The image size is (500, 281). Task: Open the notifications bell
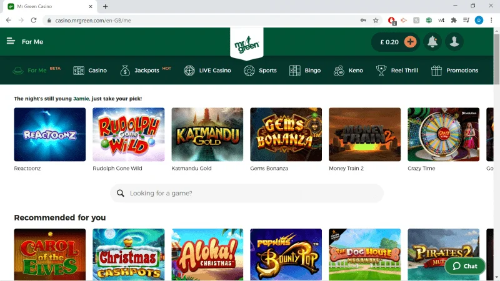coord(432,42)
